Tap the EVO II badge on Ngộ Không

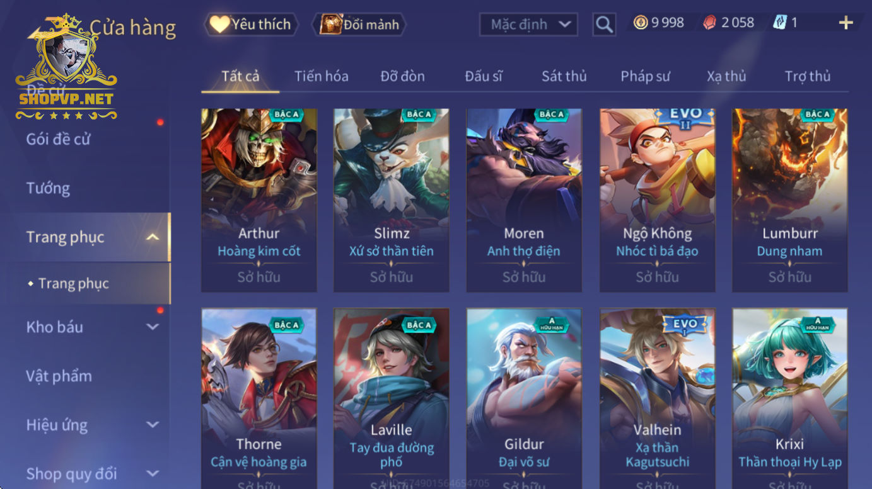[x=685, y=117]
